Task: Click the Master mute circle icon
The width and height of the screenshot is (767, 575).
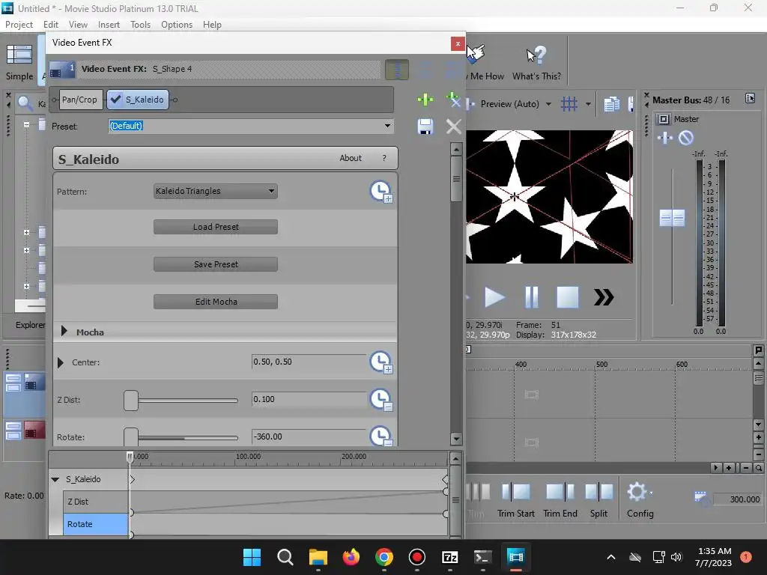Action: click(686, 139)
